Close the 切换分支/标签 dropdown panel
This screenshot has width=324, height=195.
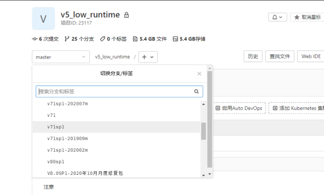[199, 74]
